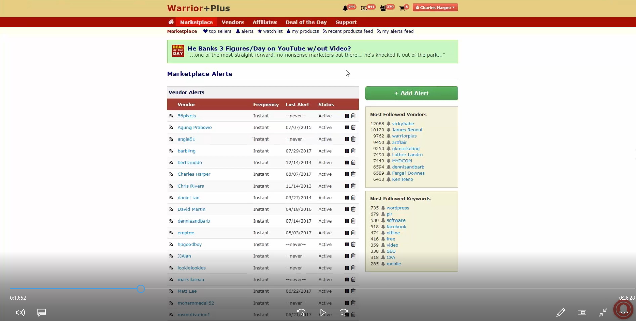Pause the emptee alert
This screenshot has width=636, height=321.
point(347,233)
